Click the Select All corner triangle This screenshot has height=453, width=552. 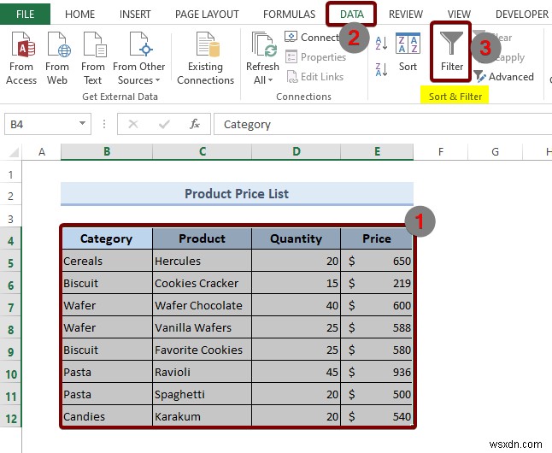(x=14, y=152)
